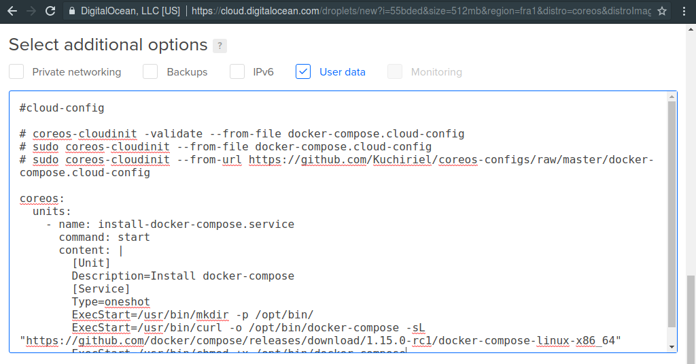Click the Backups label
The image size is (696, 364).
187,72
